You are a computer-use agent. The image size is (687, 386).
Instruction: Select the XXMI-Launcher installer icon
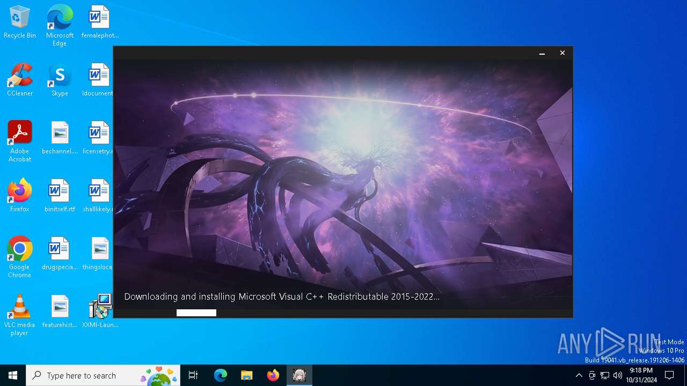[x=100, y=312]
